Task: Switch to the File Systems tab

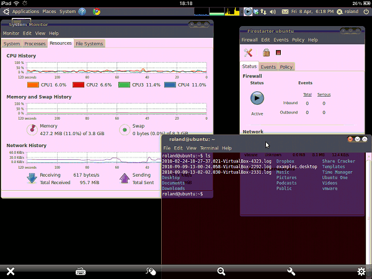Action: (89, 43)
